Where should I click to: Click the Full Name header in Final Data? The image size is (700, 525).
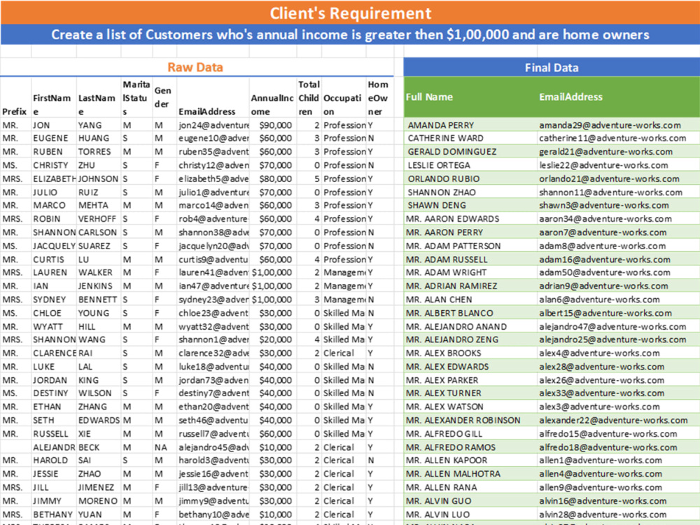(x=470, y=97)
